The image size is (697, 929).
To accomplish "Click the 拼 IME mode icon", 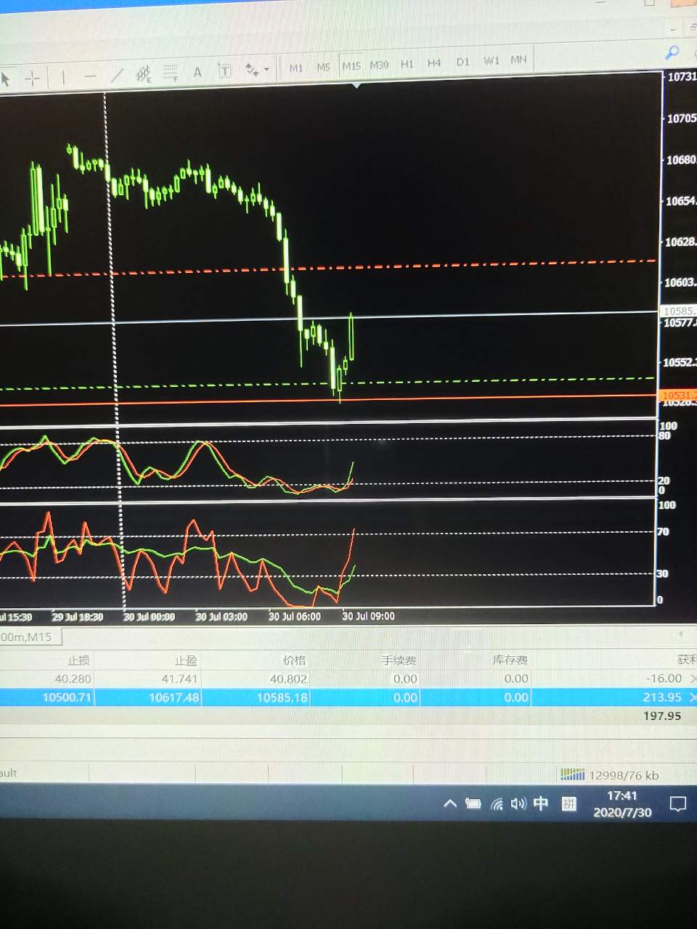I will click(568, 803).
